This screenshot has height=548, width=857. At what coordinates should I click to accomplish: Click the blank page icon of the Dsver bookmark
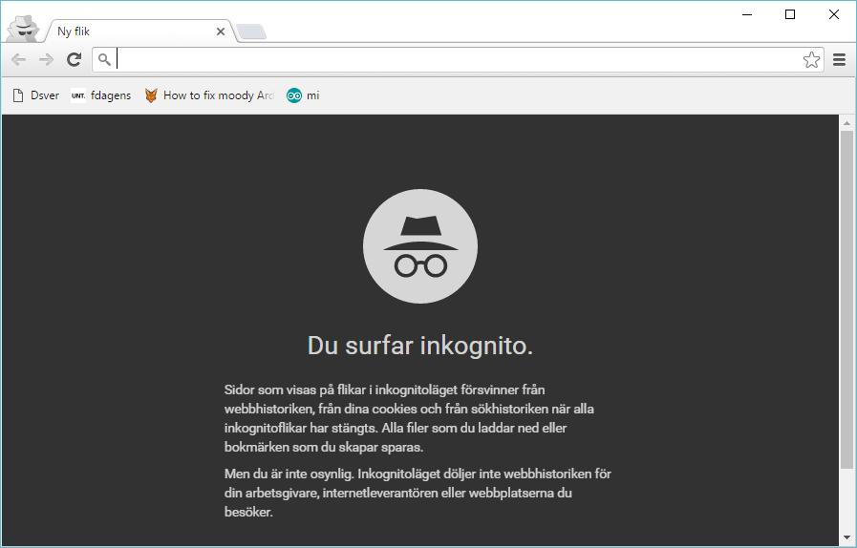[18, 95]
